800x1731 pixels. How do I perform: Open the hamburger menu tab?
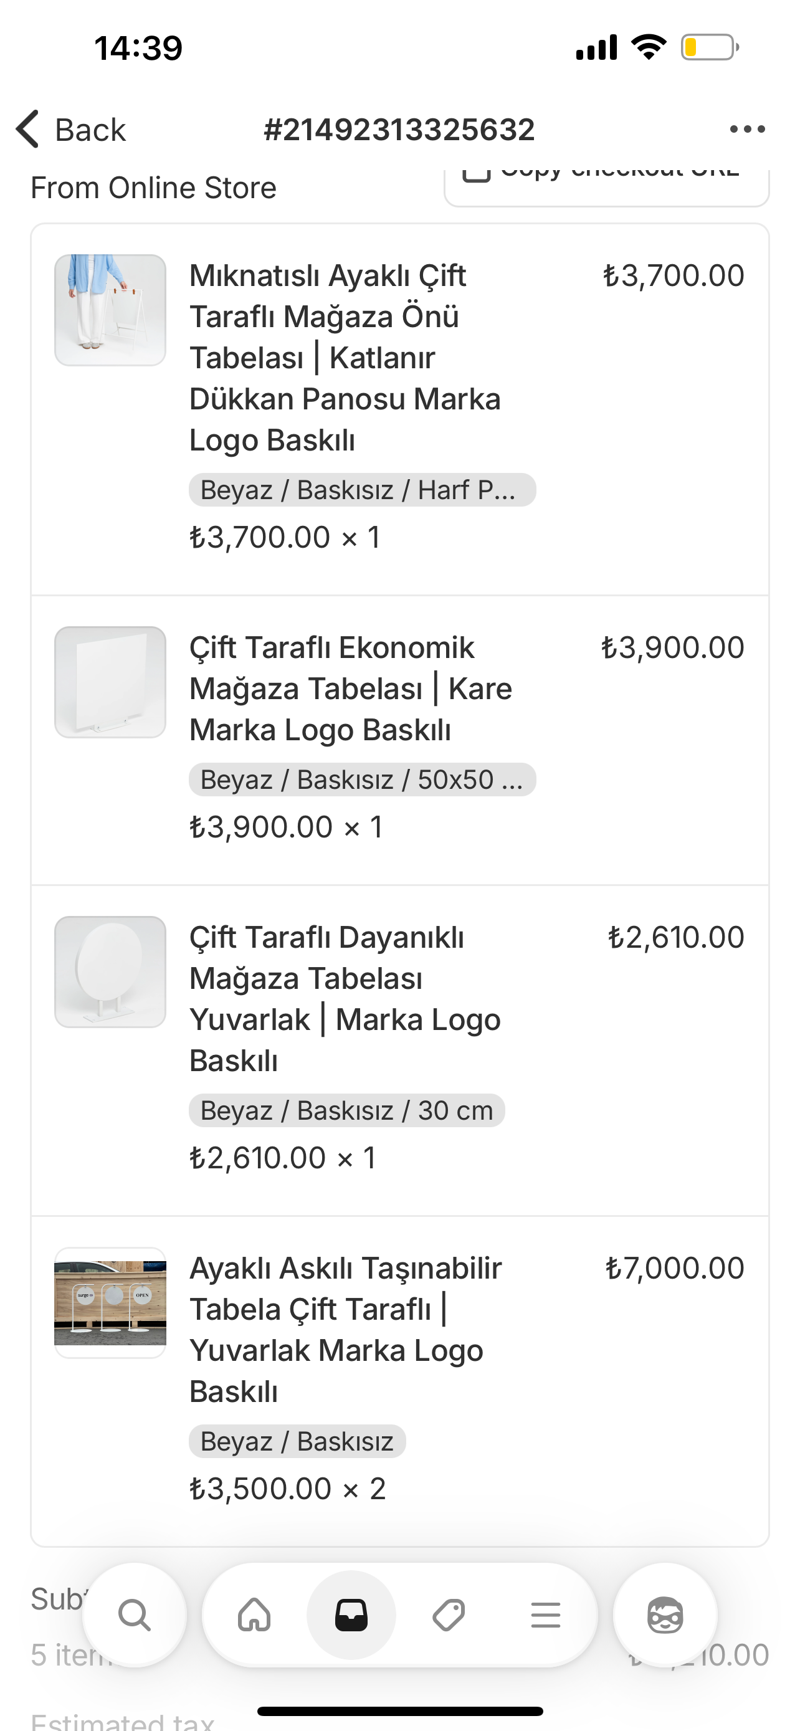point(545,1614)
